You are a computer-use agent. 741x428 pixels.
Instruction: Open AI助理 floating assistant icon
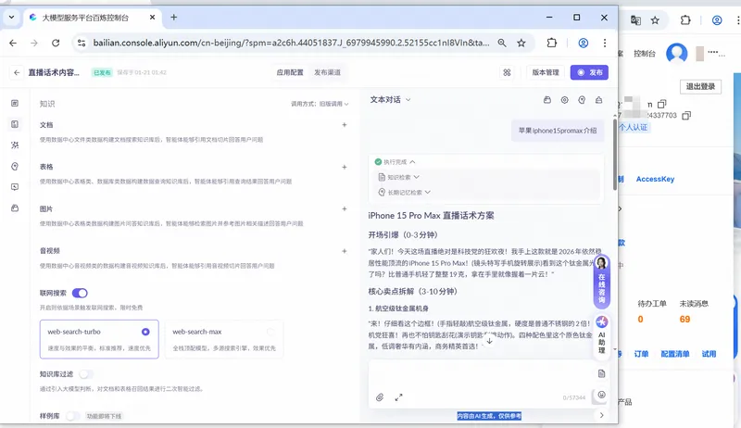pyautogui.click(x=601, y=334)
